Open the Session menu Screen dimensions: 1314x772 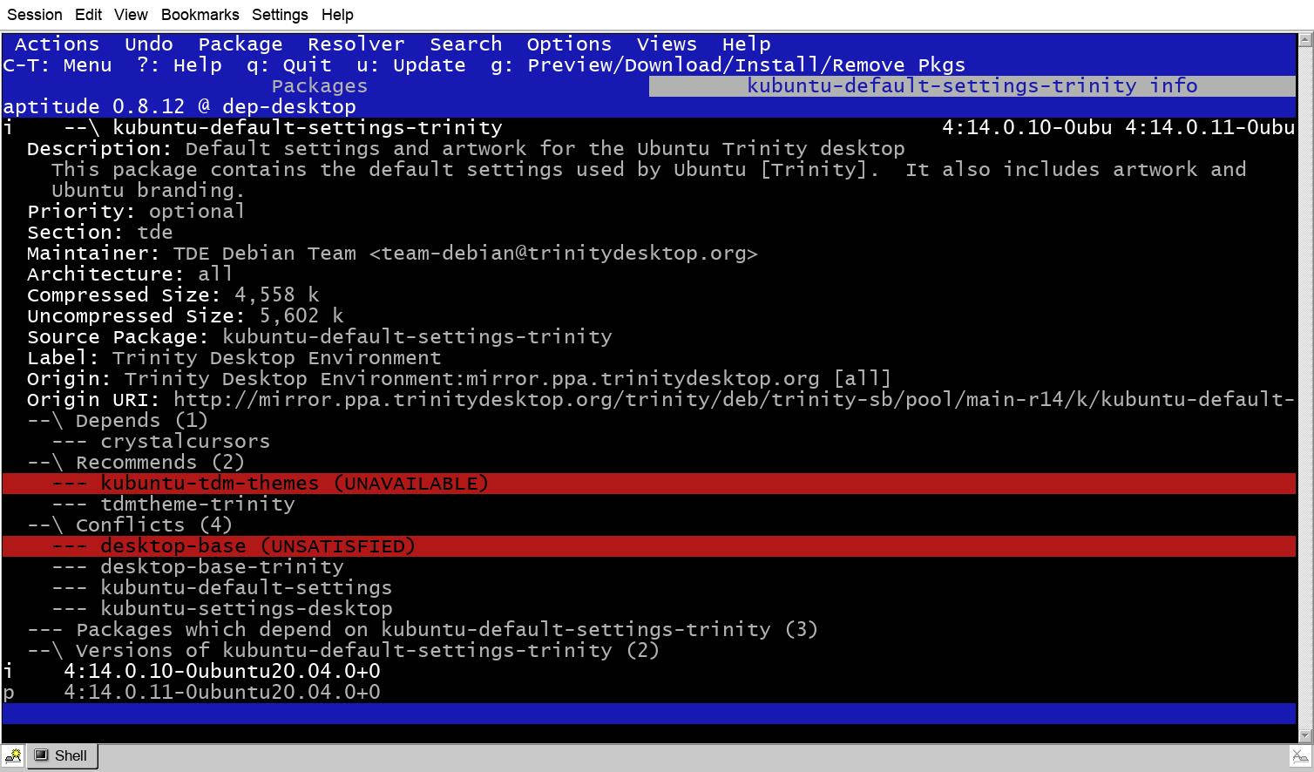35,15
